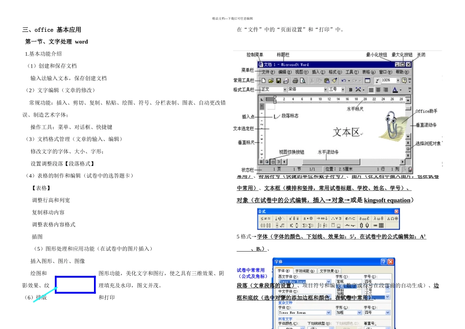465x329 pixels.
Task: Switch to the 字符间距 tab in Font dialog
Action: [x=305, y=271]
